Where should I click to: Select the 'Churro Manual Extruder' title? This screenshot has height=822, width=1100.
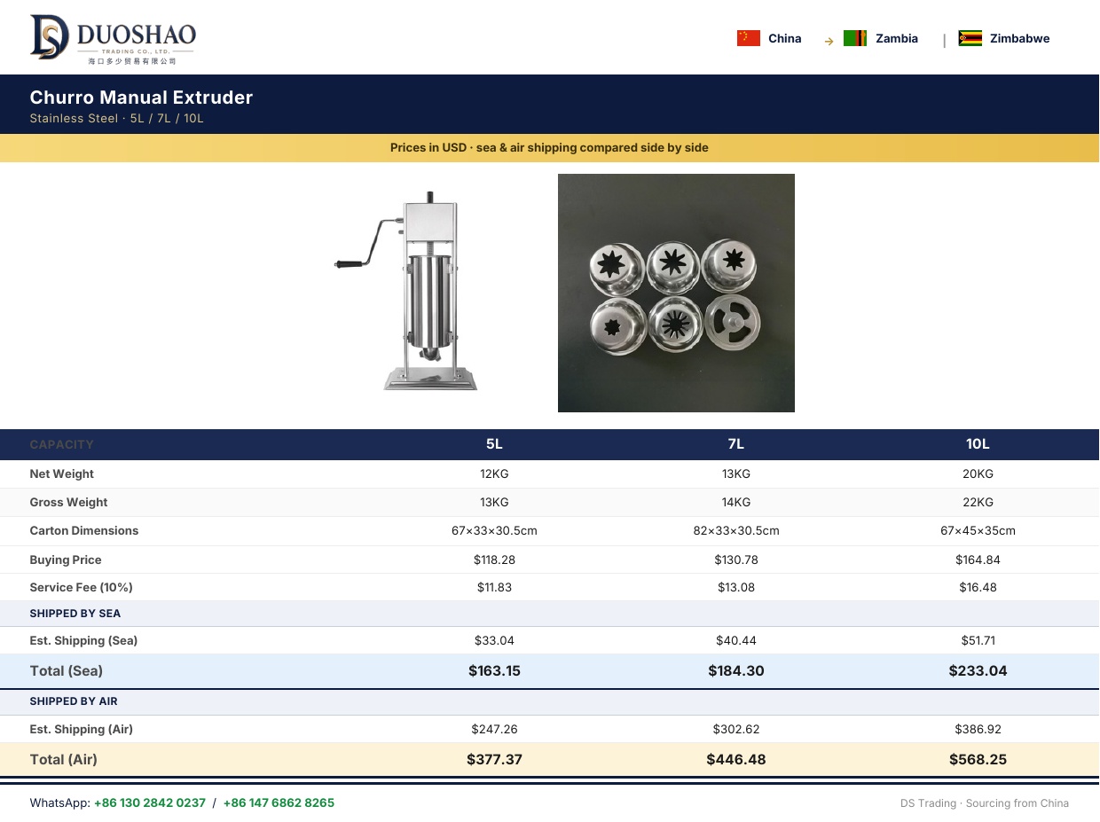coord(141,98)
